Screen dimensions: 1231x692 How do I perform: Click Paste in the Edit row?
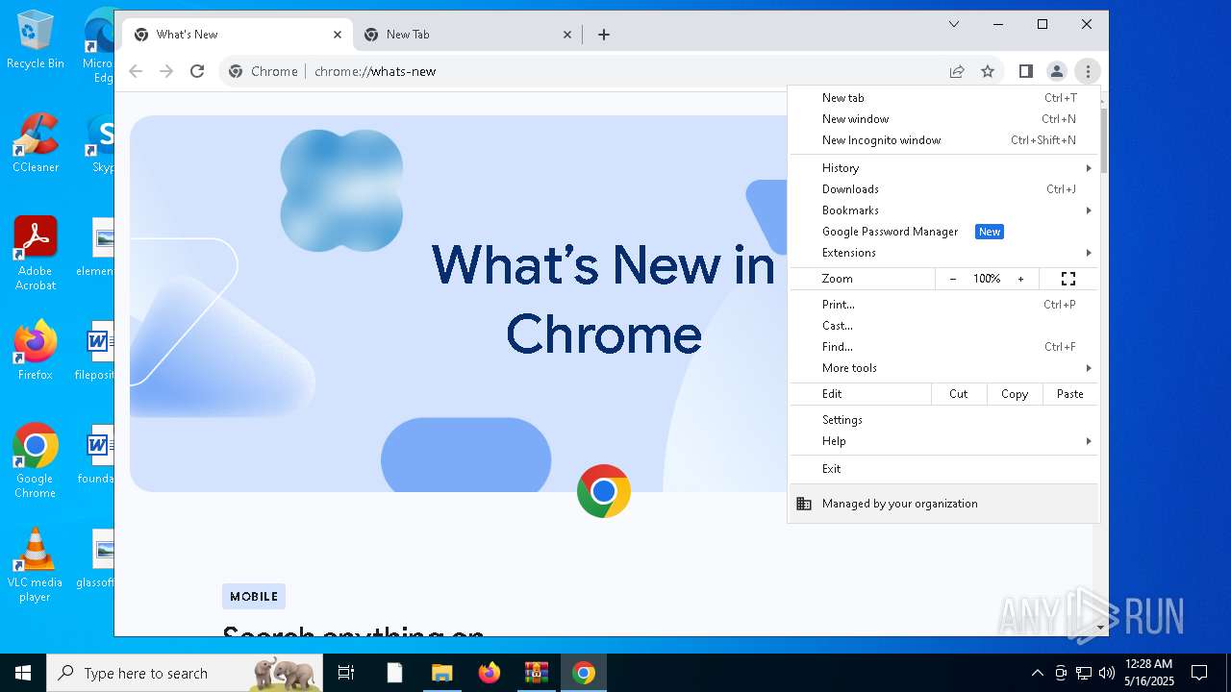pyautogui.click(x=1070, y=394)
